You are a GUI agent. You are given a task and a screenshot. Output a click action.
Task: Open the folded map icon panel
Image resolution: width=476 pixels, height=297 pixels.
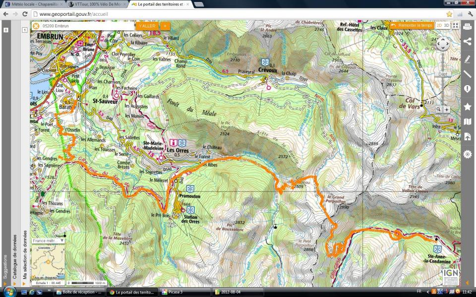[468, 122]
